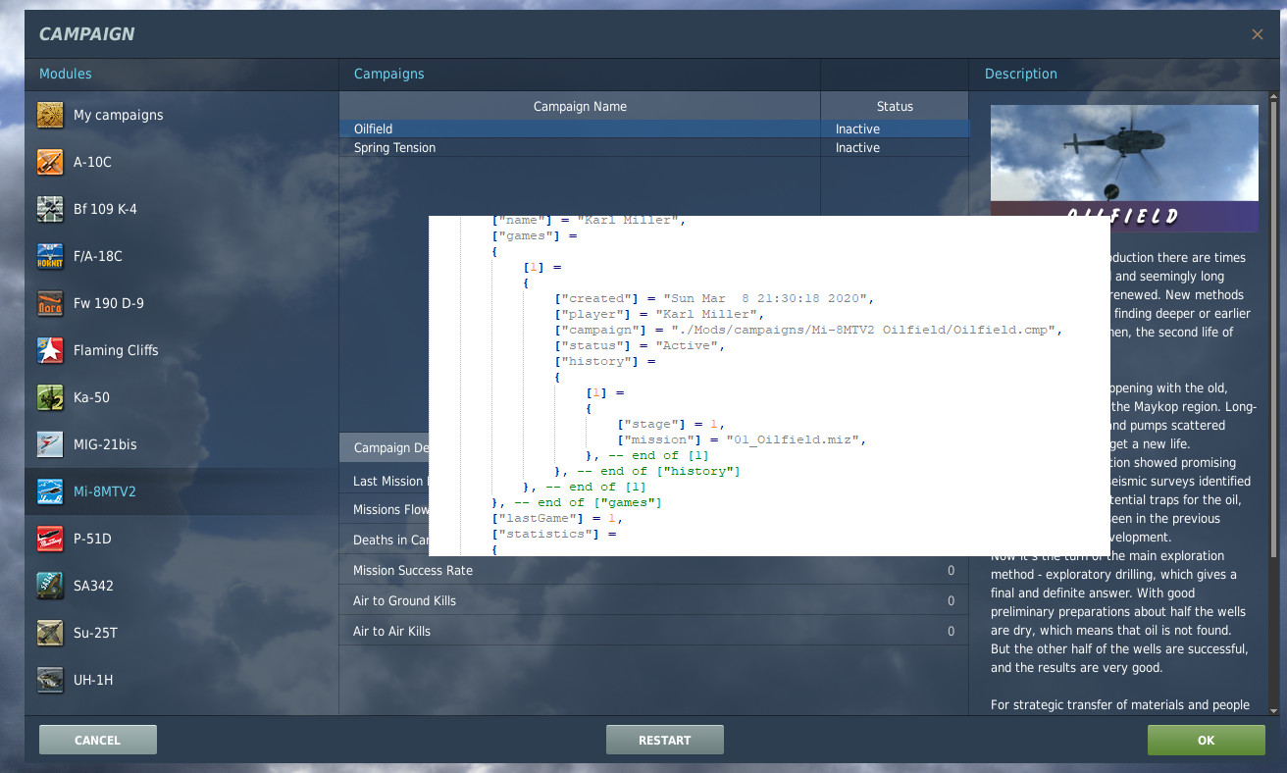Select the Spring Tension campaign row
The width and height of the screenshot is (1287, 773).
click(653, 147)
